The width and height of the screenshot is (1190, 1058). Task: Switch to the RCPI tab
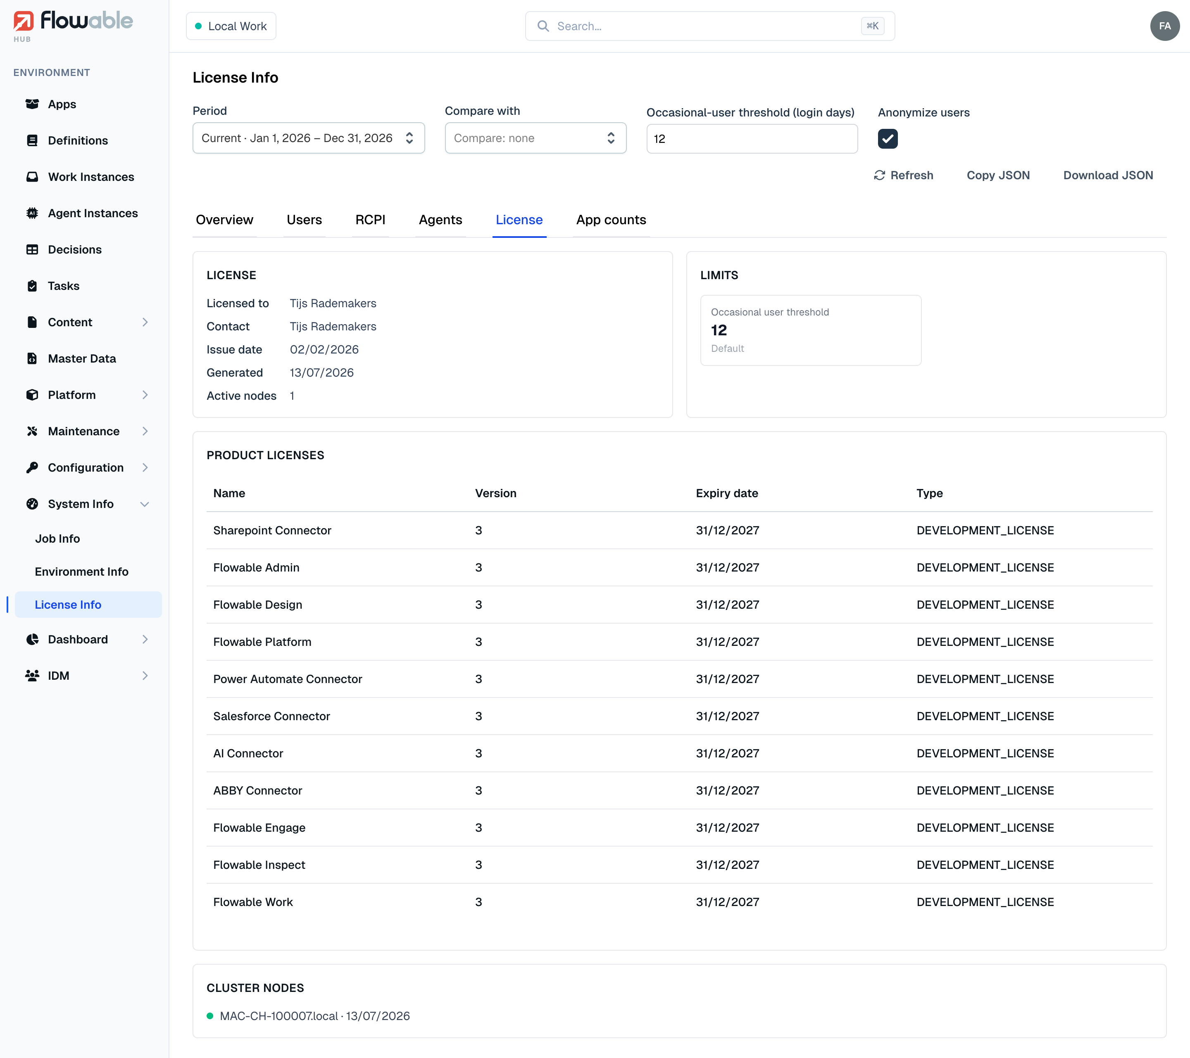coord(370,220)
